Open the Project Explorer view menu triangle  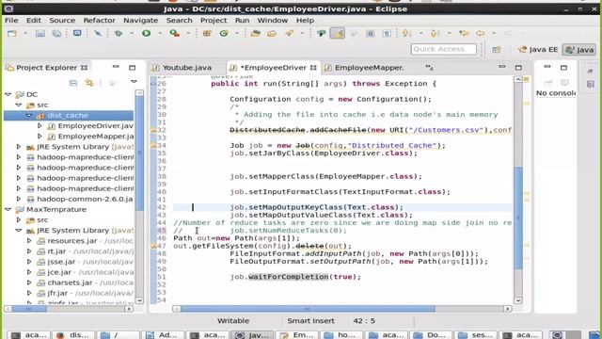pyautogui.click(x=134, y=82)
